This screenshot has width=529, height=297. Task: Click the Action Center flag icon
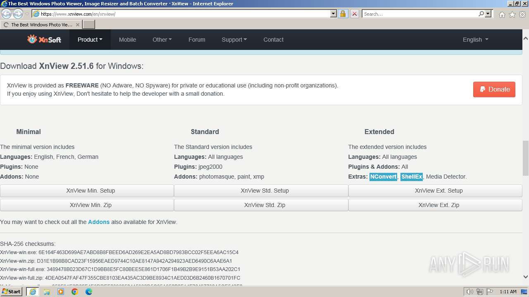(489, 292)
